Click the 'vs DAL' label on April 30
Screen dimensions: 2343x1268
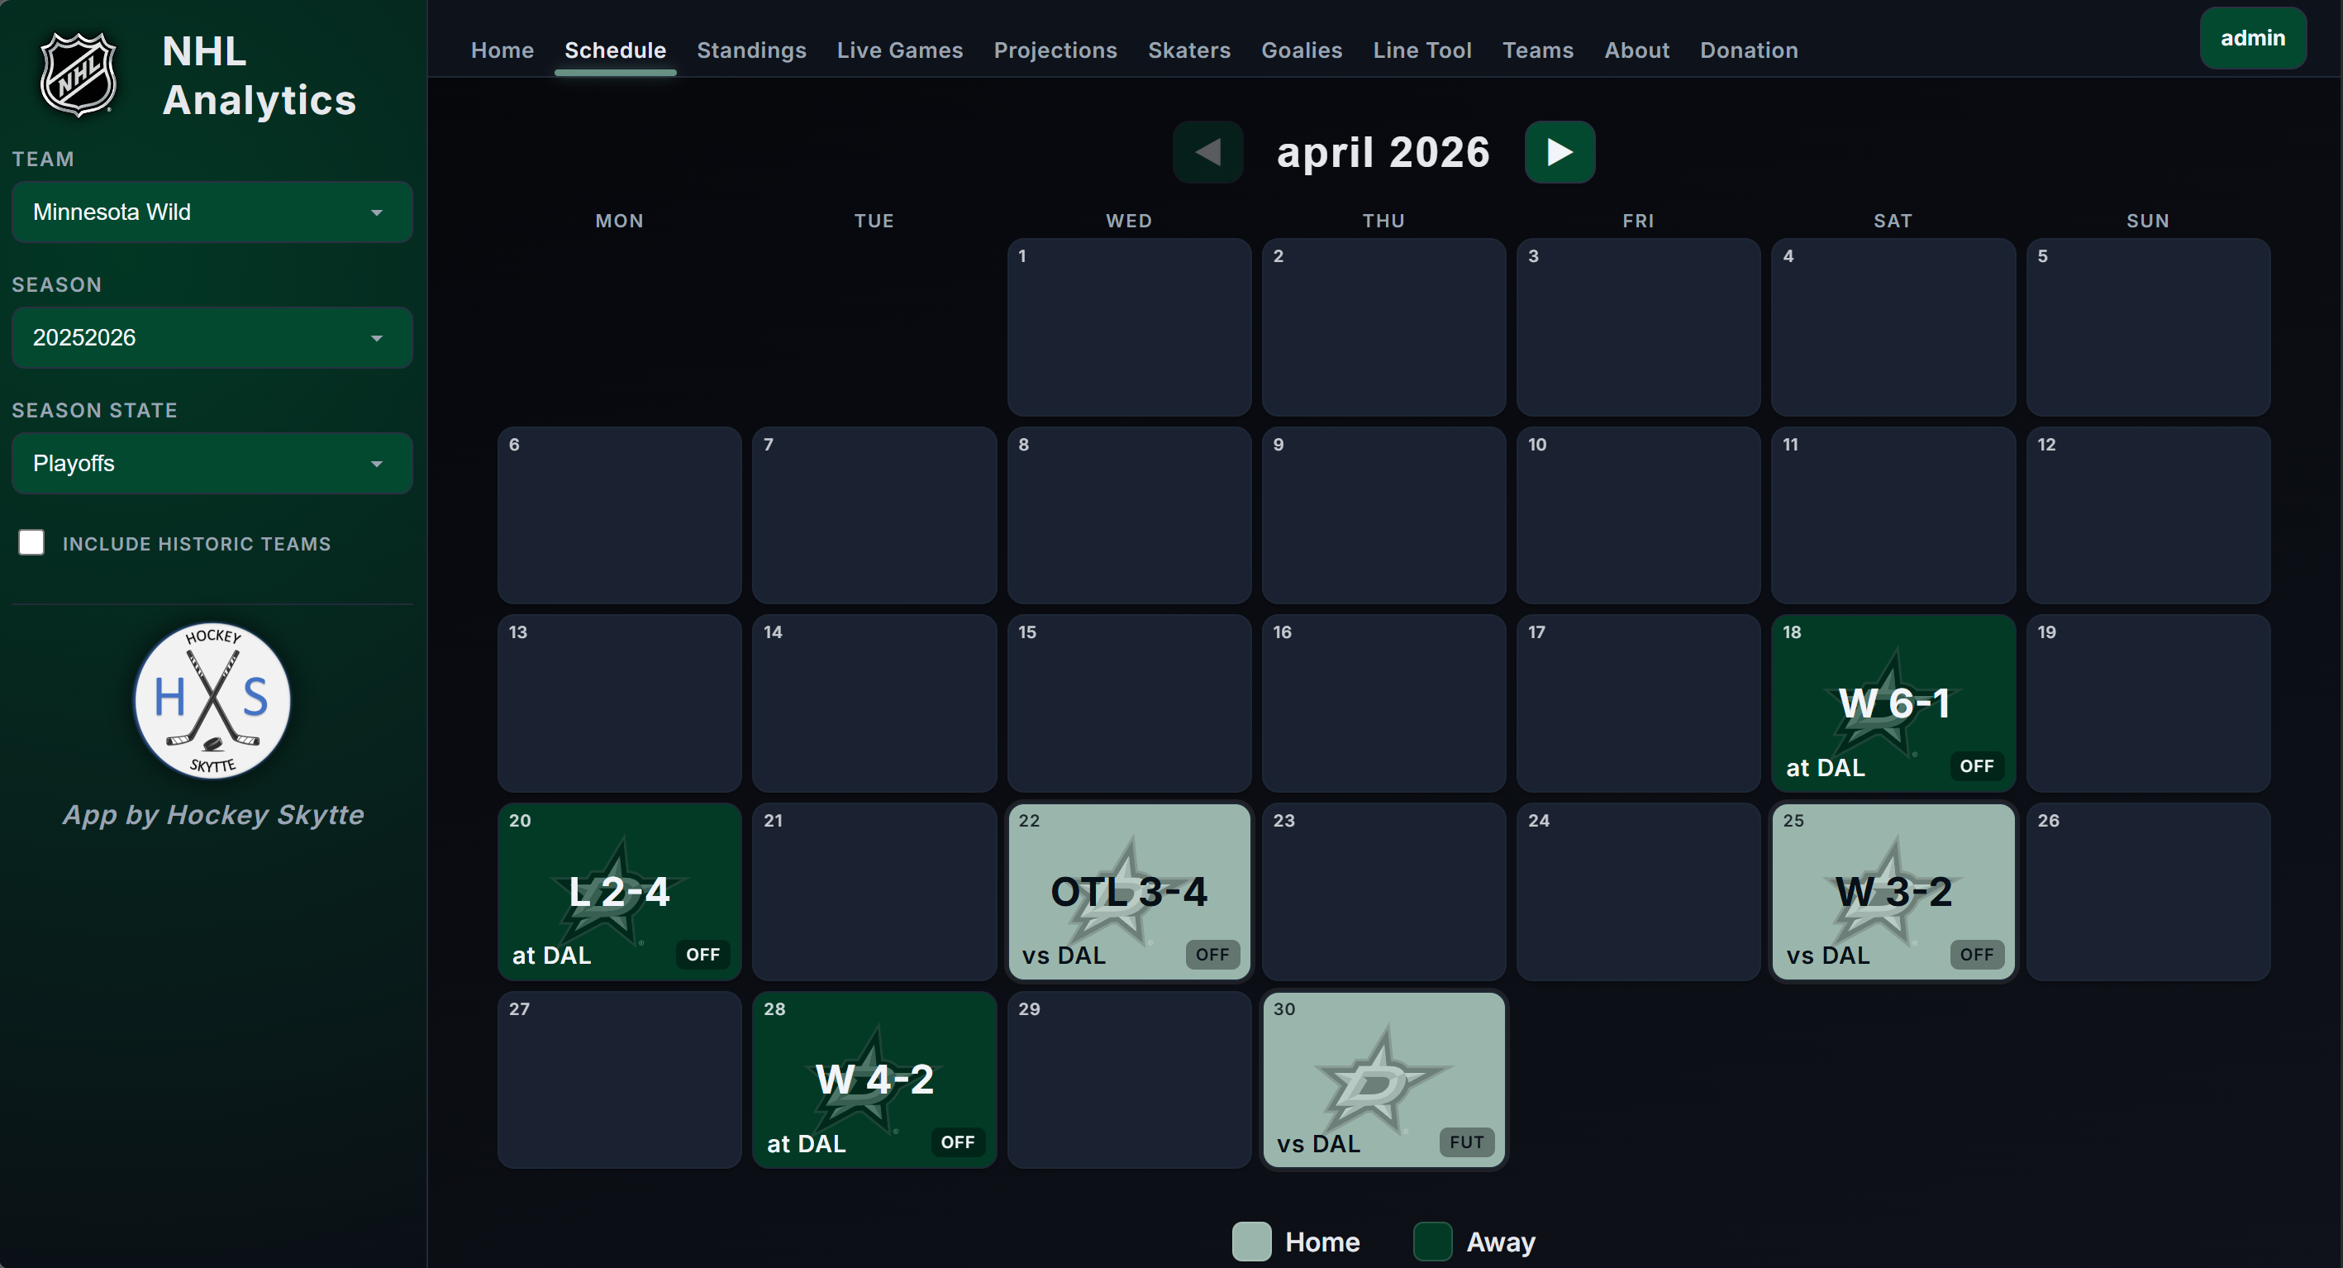coord(1318,1144)
